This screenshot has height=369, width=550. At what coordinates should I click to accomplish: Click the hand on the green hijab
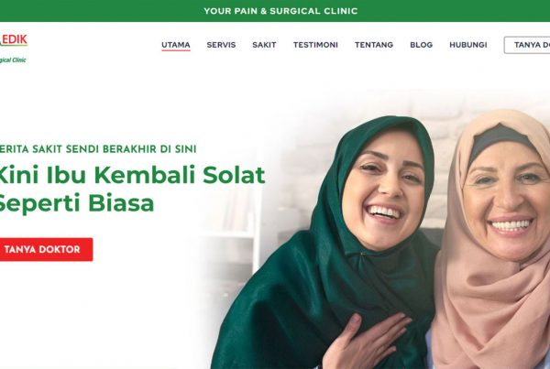(367, 341)
